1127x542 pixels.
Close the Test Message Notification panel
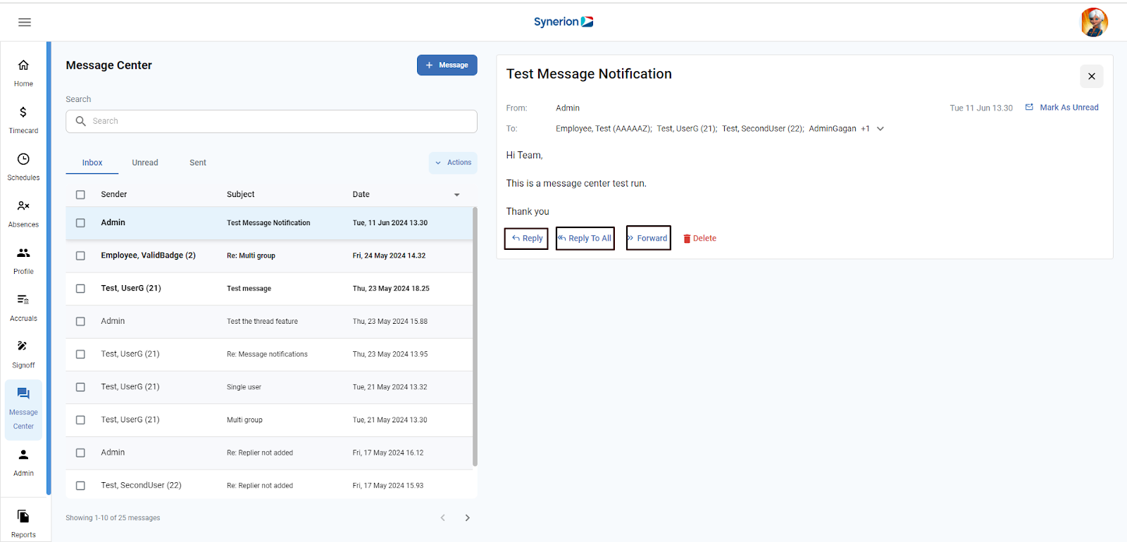(x=1091, y=76)
